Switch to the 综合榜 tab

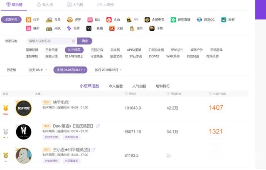14,5
